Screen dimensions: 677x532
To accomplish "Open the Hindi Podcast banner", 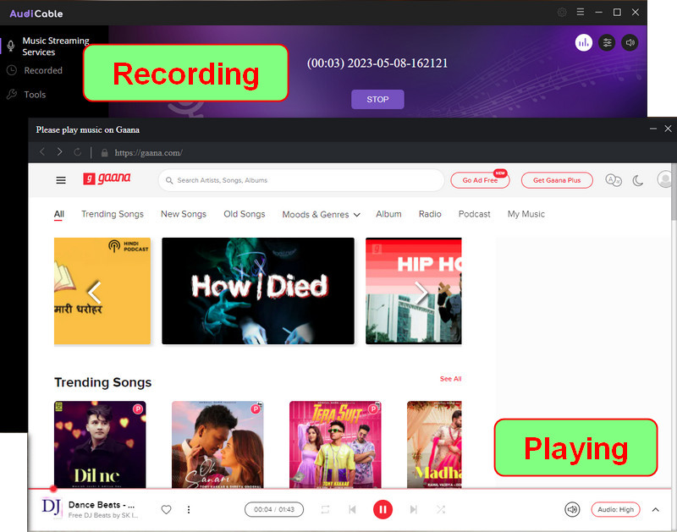I will [x=102, y=291].
